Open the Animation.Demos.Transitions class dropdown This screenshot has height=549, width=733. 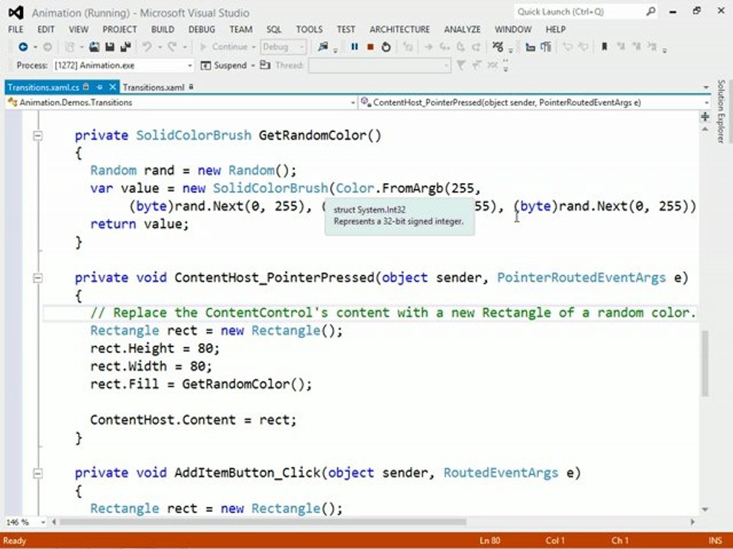[x=353, y=103]
